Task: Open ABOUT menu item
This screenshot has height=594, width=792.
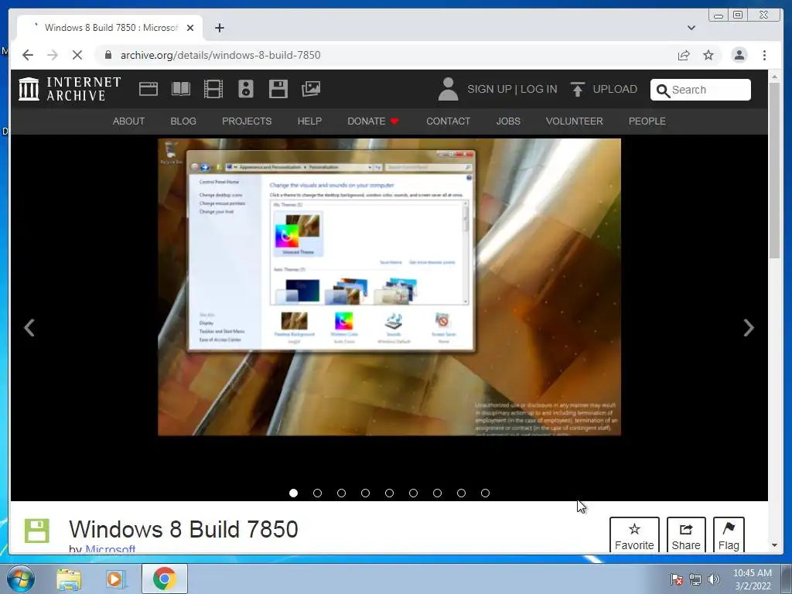Action: coord(128,121)
